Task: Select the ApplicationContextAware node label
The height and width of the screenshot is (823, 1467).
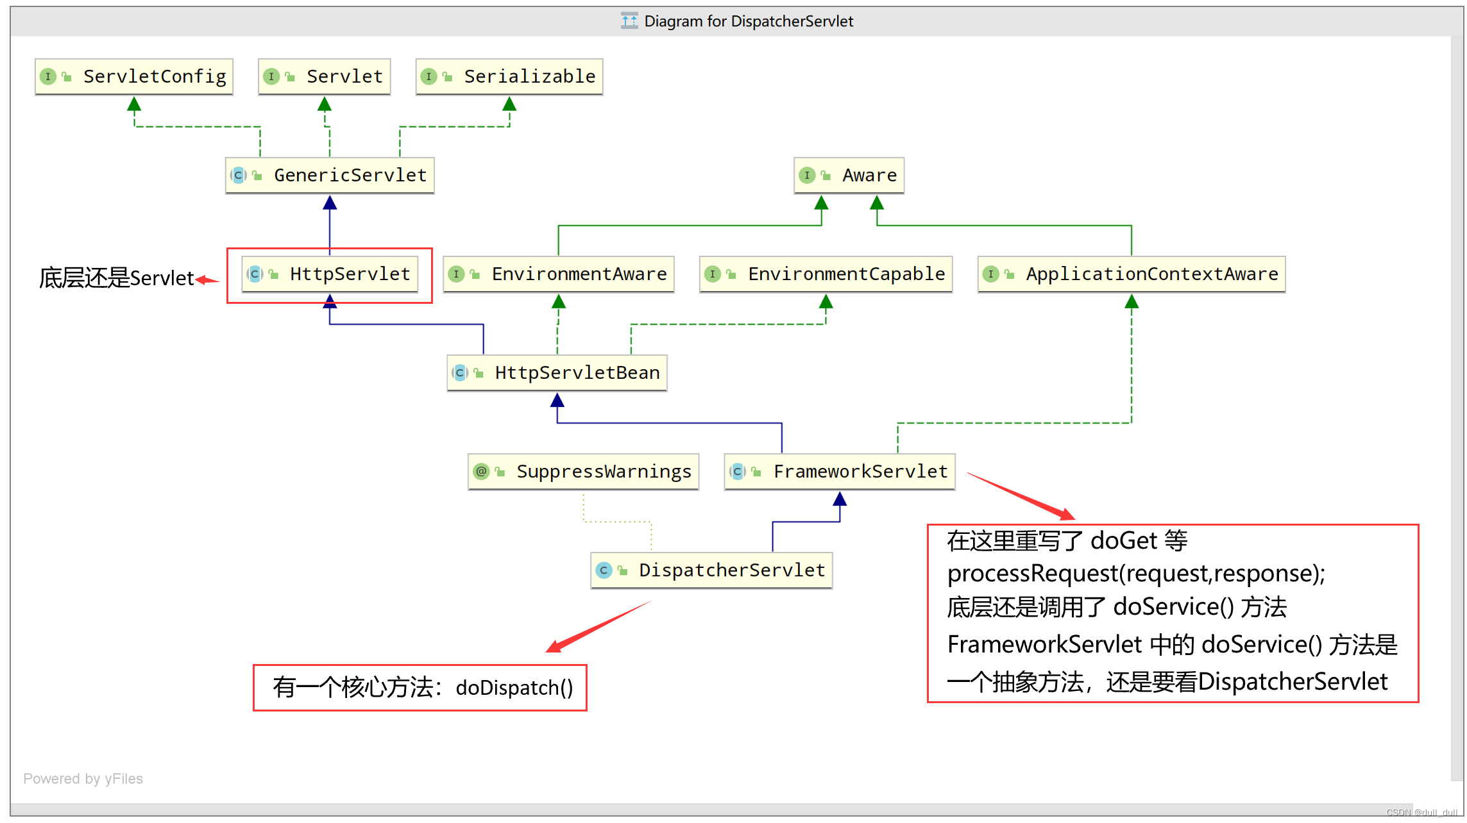Action: [x=1152, y=274]
